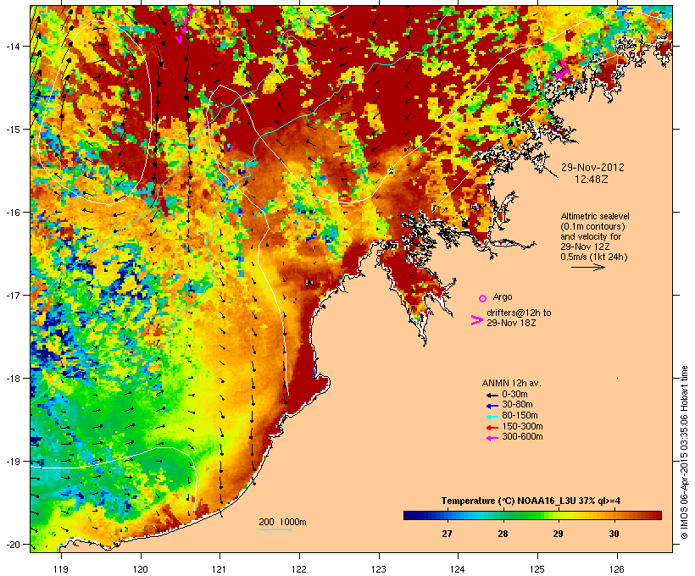Click the 0.5m/s velocity scale arrow

(x=588, y=267)
